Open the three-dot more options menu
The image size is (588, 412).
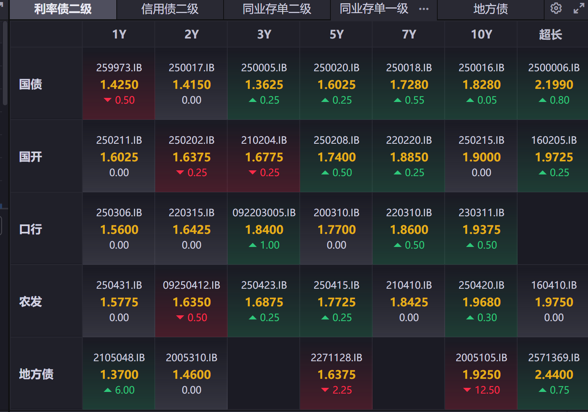point(424,9)
